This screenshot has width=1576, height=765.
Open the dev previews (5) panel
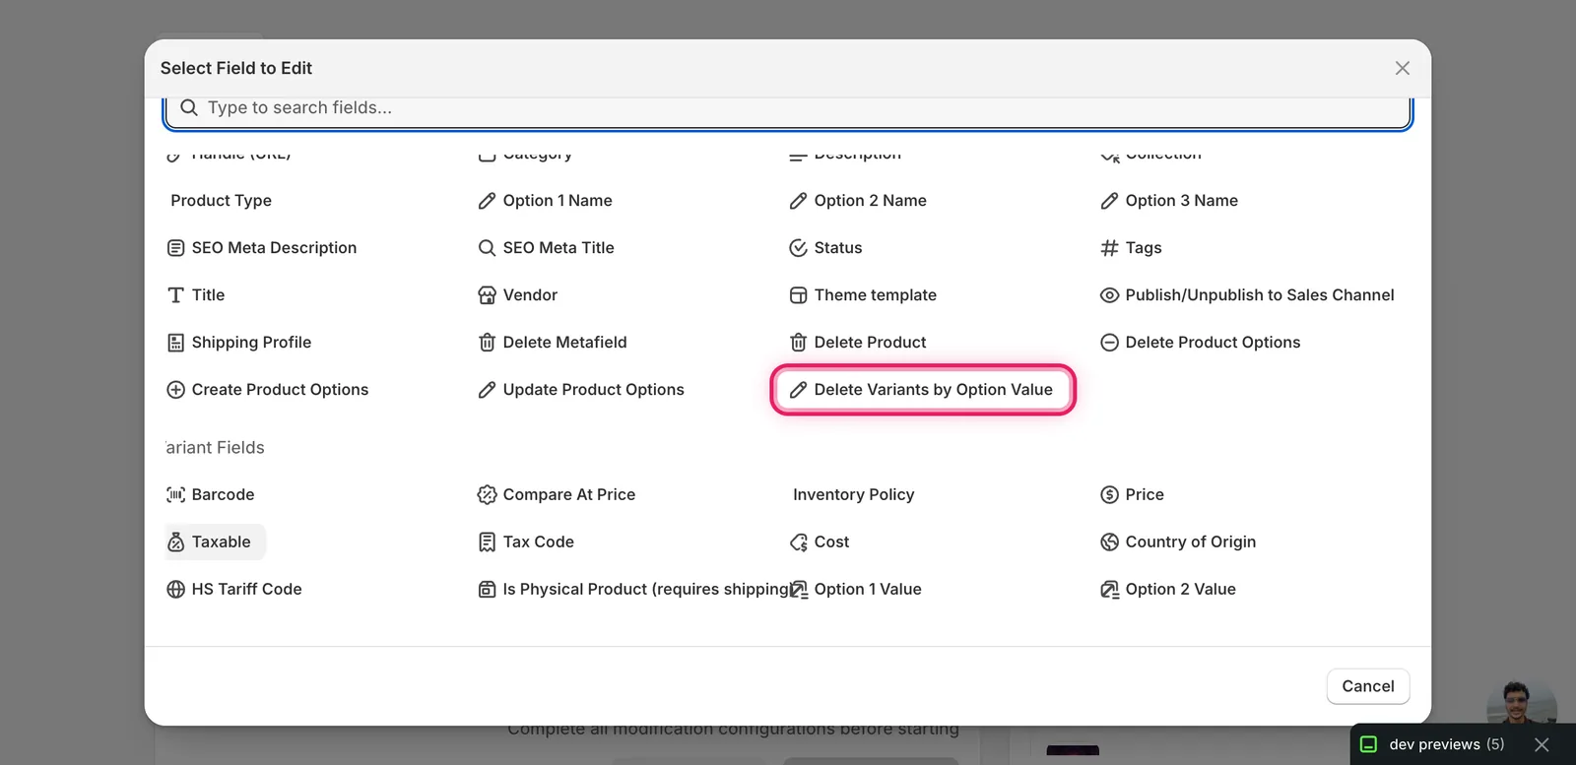1432,744
